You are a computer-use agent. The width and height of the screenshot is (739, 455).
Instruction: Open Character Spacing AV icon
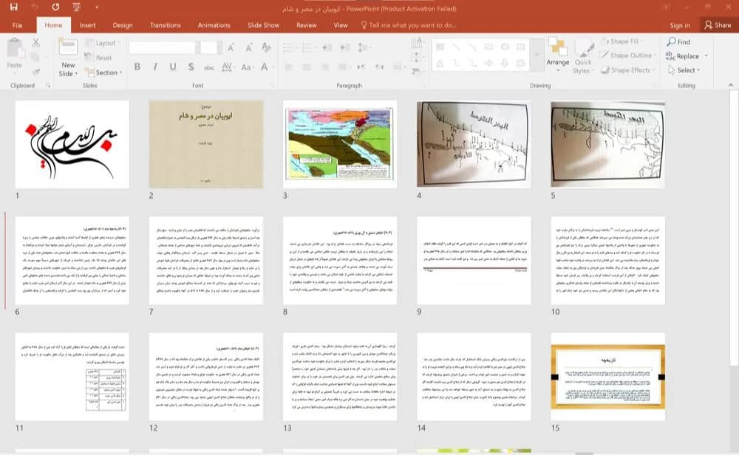pyautogui.click(x=227, y=67)
